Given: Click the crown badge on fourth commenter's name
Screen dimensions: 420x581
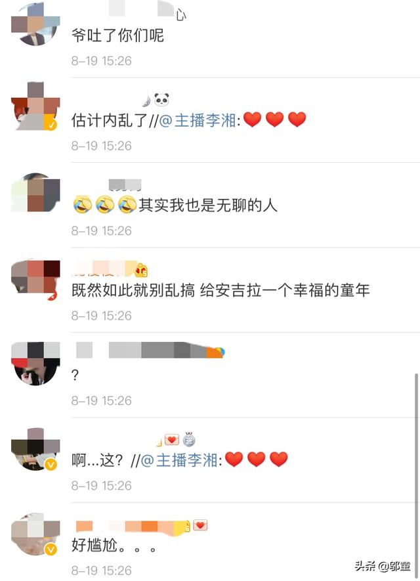Looking at the screenshot, I should (142, 270).
